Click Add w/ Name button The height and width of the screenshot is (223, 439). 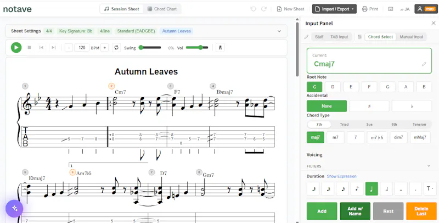point(355,211)
